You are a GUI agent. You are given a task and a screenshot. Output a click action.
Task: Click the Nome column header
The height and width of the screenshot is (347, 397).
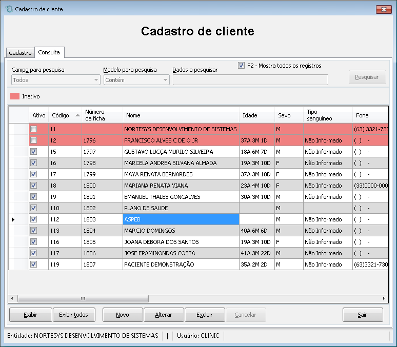[x=181, y=115]
